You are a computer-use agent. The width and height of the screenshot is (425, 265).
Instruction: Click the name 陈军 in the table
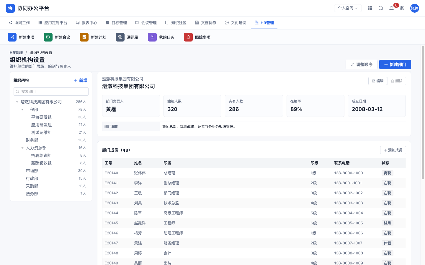tap(138, 213)
